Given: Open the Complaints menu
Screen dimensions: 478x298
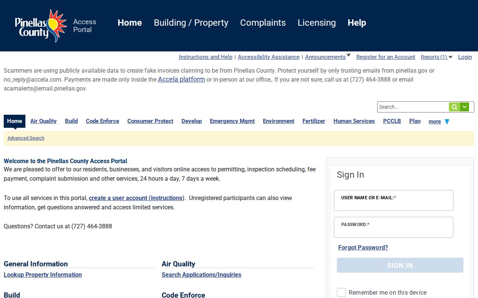Looking at the screenshot, I should pos(263,23).
